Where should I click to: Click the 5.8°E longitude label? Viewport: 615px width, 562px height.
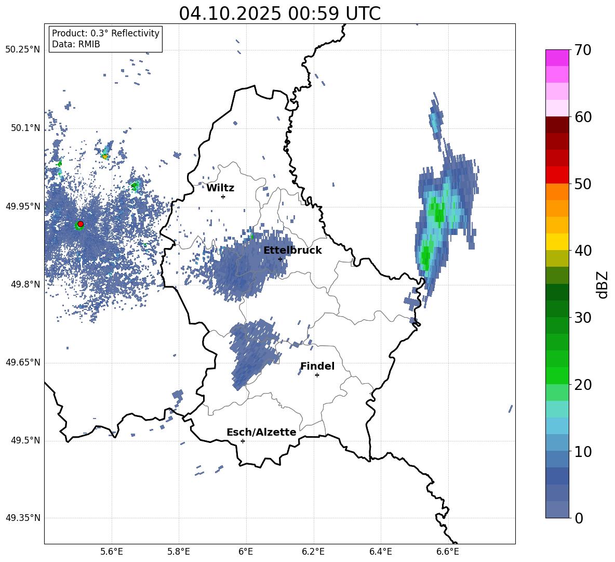click(179, 552)
